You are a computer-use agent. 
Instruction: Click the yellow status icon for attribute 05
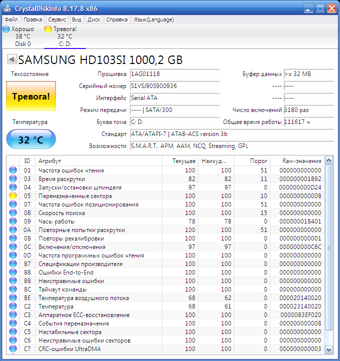click(x=13, y=195)
